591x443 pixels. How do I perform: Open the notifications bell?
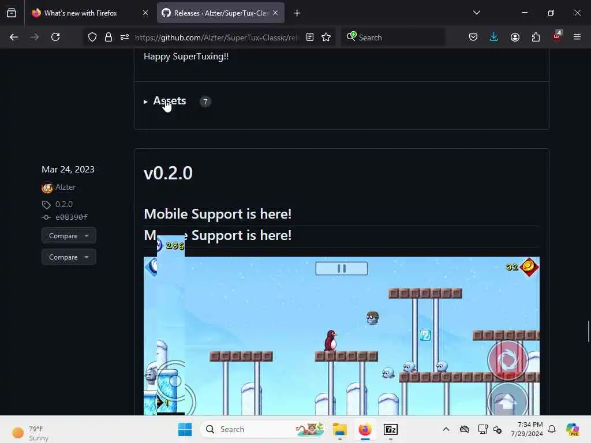pos(552,429)
